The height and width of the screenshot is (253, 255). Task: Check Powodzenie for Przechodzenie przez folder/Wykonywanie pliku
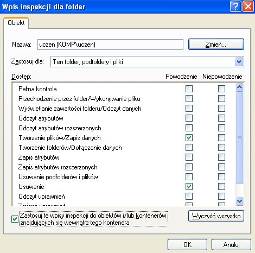[189, 99]
